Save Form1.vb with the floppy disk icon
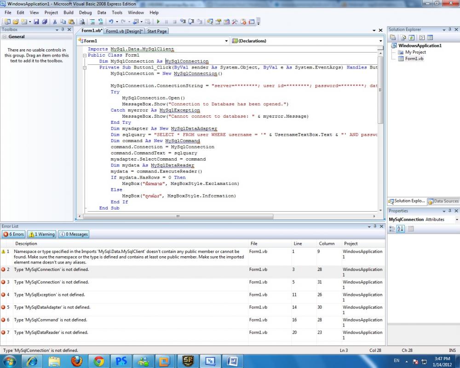 [36, 22]
